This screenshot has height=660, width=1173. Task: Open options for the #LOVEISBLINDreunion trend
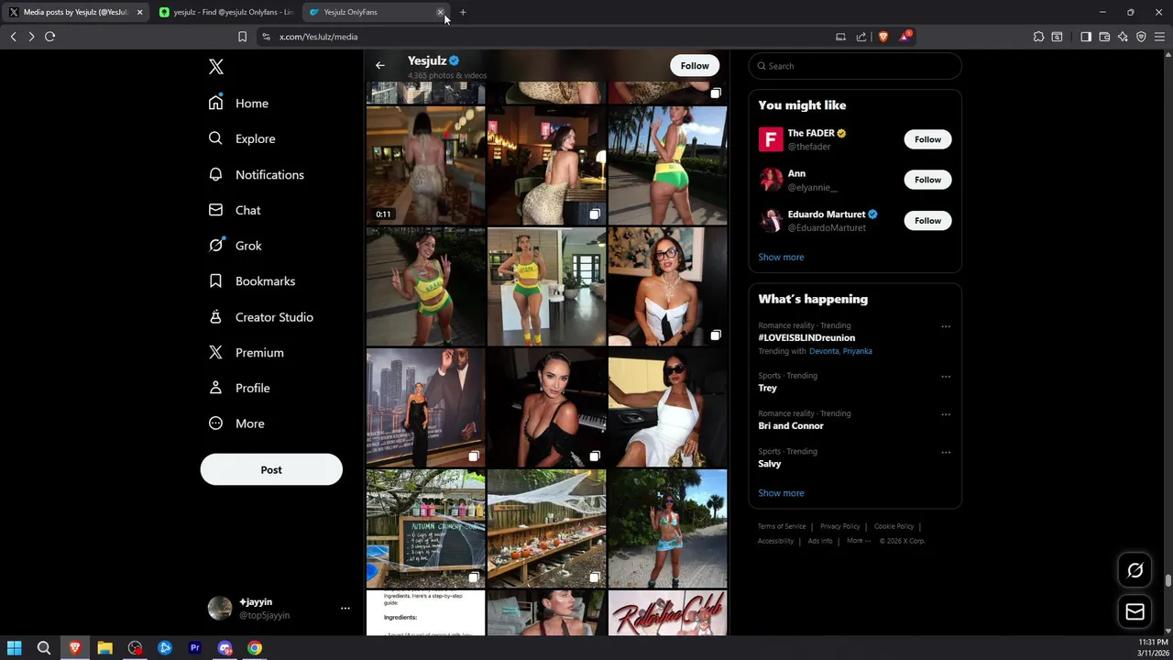pyautogui.click(x=946, y=326)
